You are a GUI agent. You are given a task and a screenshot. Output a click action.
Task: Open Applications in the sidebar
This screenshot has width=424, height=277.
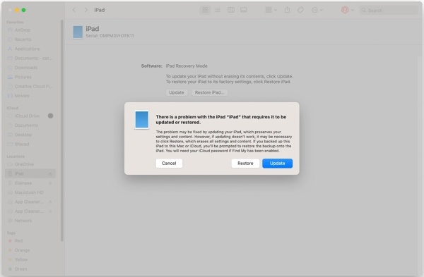click(30, 49)
